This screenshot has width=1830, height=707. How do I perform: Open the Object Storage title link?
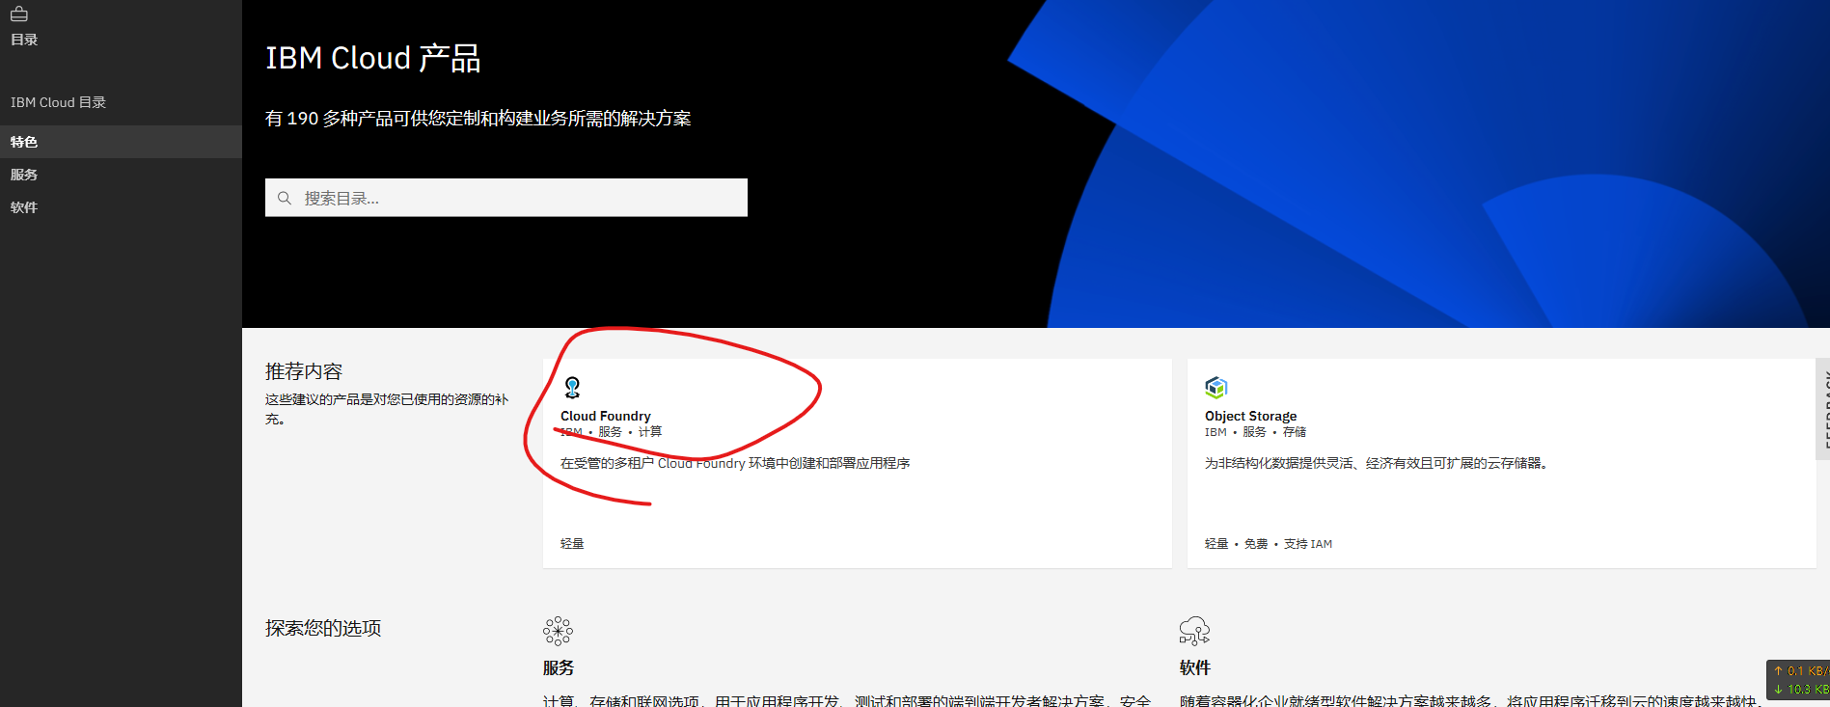pos(1250,416)
